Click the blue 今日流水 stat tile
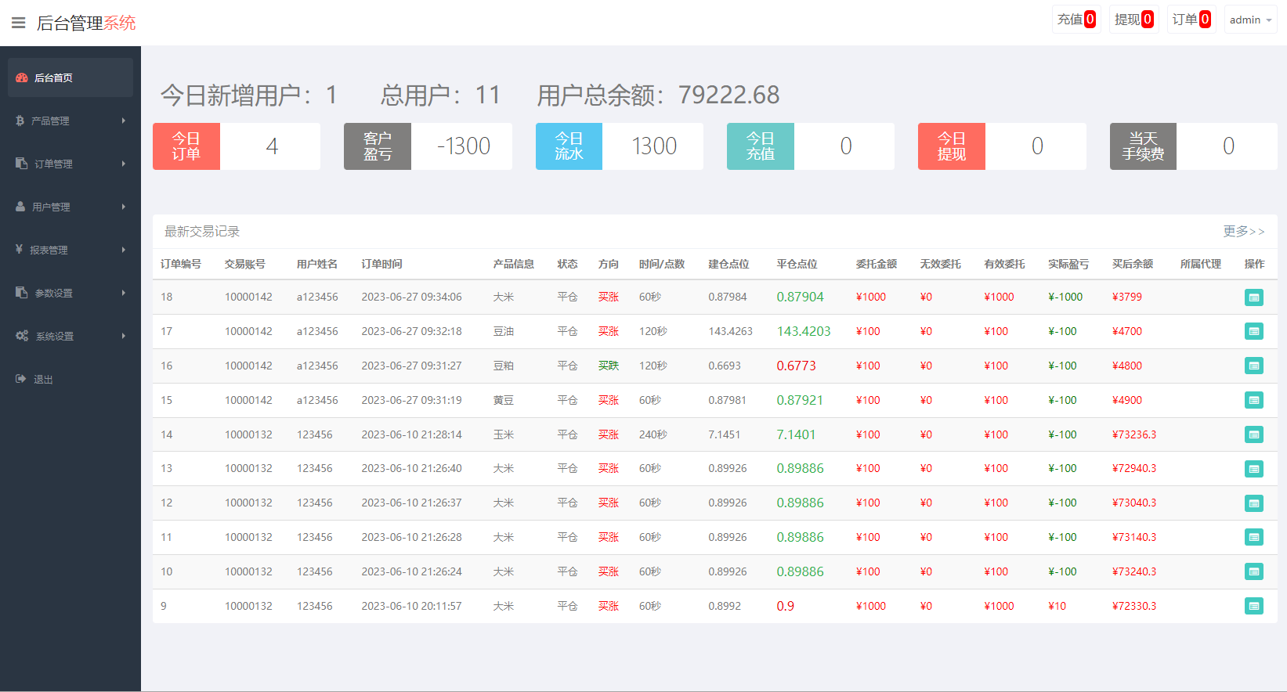The image size is (1287, 692). click(569, 146)
